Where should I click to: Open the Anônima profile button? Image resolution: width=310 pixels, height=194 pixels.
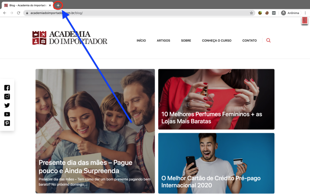point(290,13)
